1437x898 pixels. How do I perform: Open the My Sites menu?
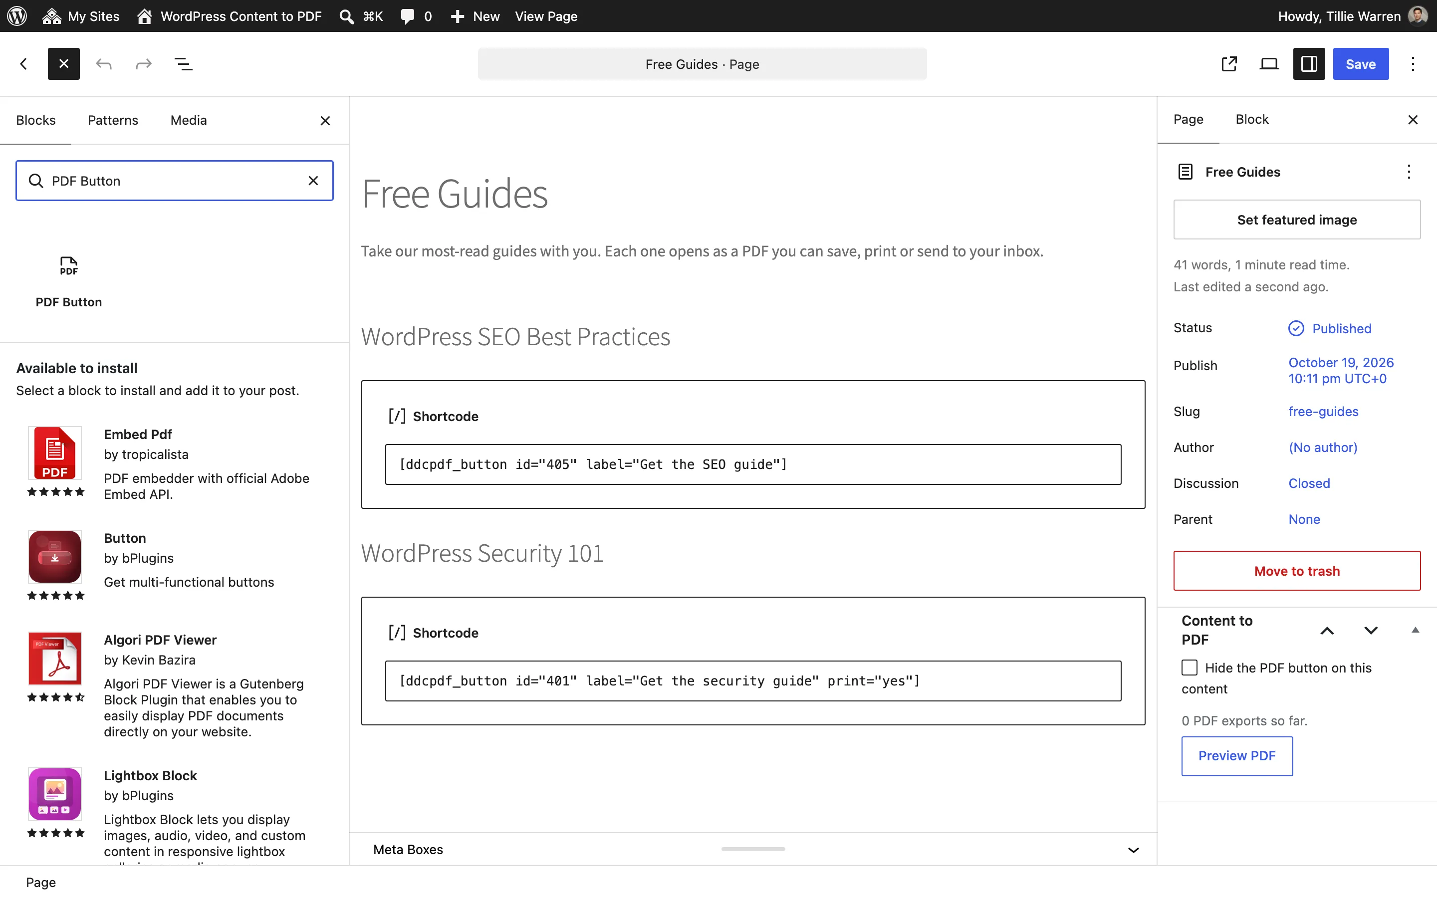coord(81,16)
